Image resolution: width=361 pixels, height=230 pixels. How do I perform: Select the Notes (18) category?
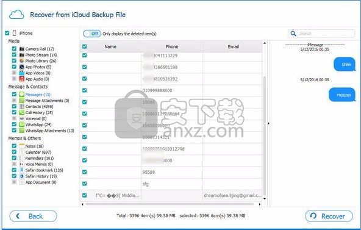coord(34,146)
